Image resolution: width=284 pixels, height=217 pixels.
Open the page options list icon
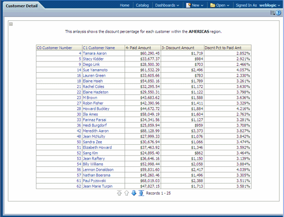click(x=273, y=13)
